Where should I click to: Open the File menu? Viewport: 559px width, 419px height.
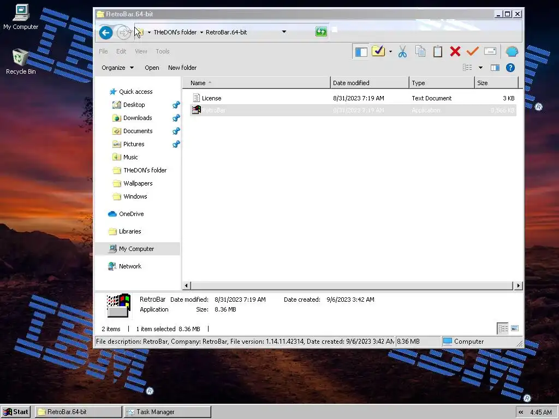click(x=103, y=51)
